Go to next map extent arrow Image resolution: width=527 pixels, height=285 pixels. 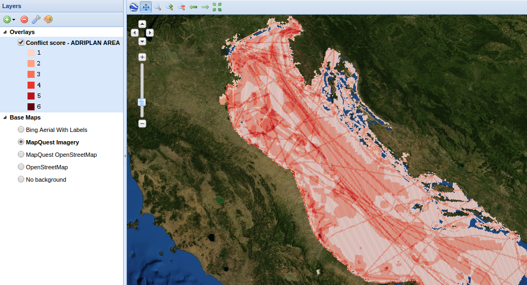point(205,6)
